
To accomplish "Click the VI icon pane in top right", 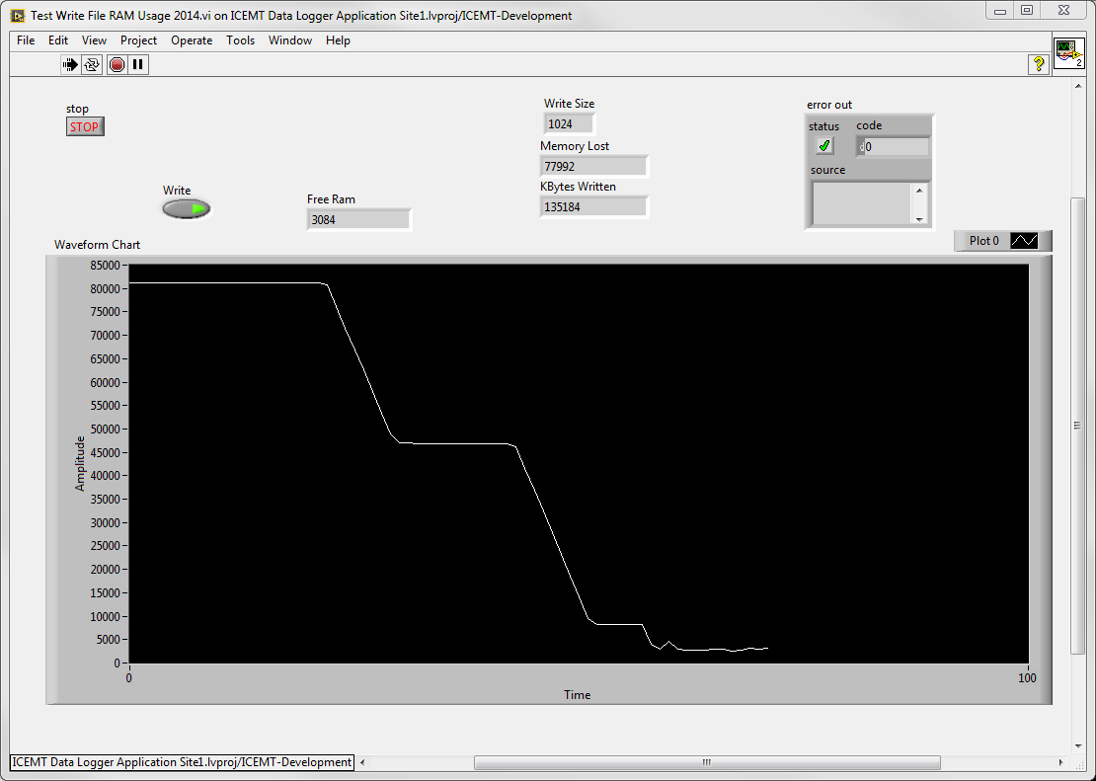I will pos(1068,54).
